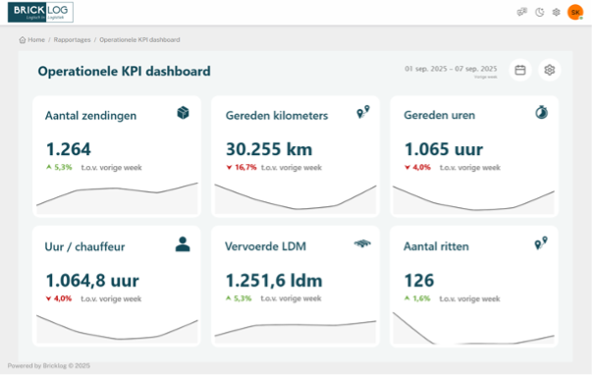
Task: Click the person icon on Uur / chauffeur
Action: [183, 244]
